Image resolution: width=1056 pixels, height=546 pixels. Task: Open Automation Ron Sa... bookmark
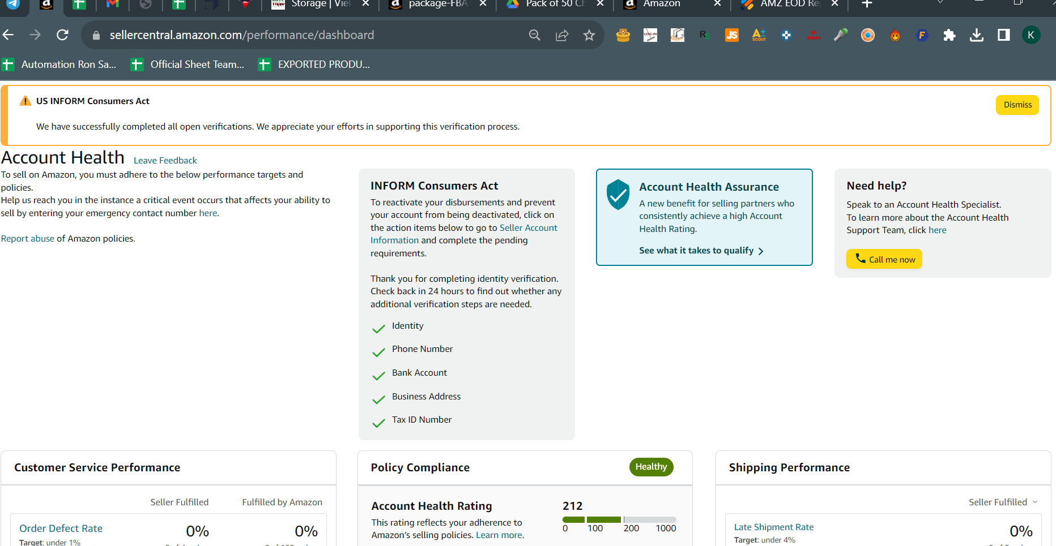[59, 65]
